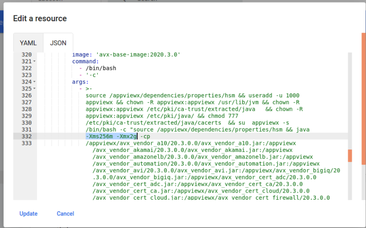Click the '/bin/bash' command entry
Screen dimensions: 366x228
(101, 68)
